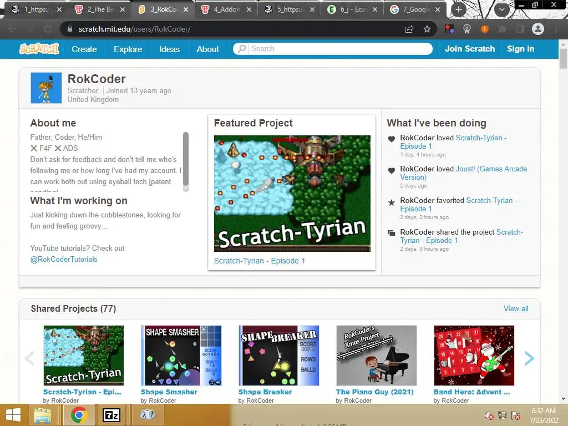Open the featured project Scratch-Tyrian thumbnail
Viewport: 568px width, 426px height.
tap(292, 194)
